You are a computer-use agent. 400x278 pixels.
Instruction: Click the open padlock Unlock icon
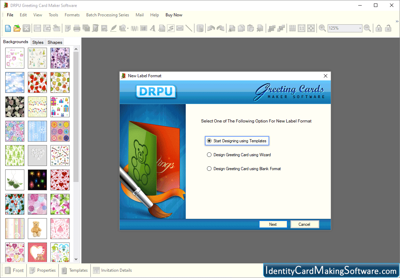click(388, 28)
